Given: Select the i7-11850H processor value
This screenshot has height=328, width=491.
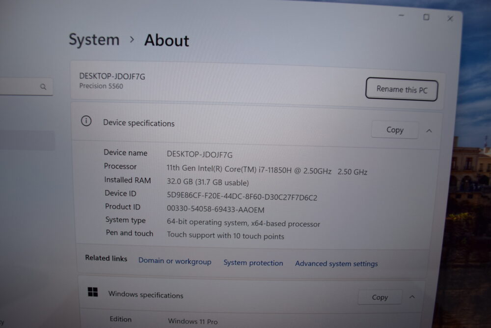Looking at the screenshot, I should (267, 170).
